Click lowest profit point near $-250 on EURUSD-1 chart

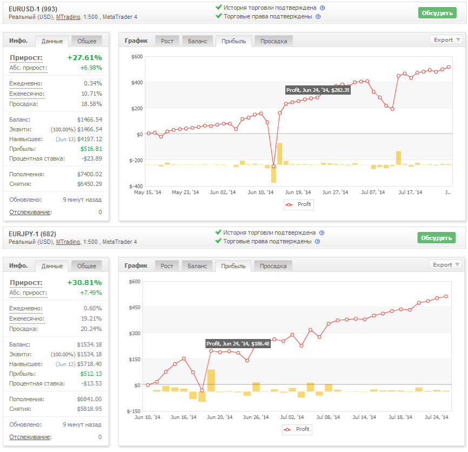pyautogui.click(x=273, y=167)
